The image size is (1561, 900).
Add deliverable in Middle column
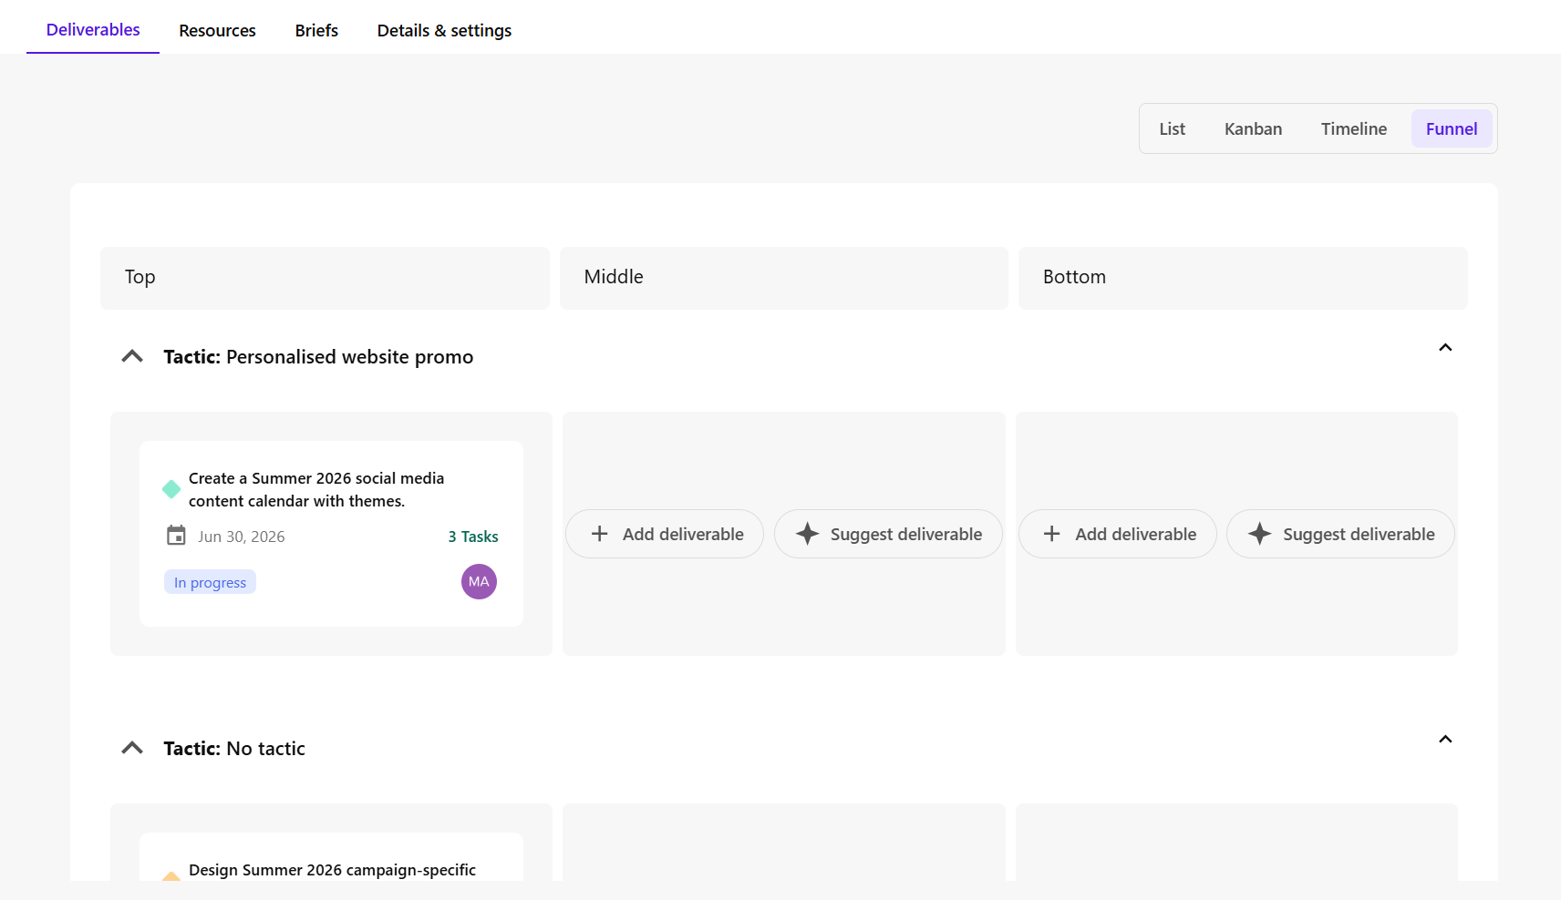(x=665, y=534)
